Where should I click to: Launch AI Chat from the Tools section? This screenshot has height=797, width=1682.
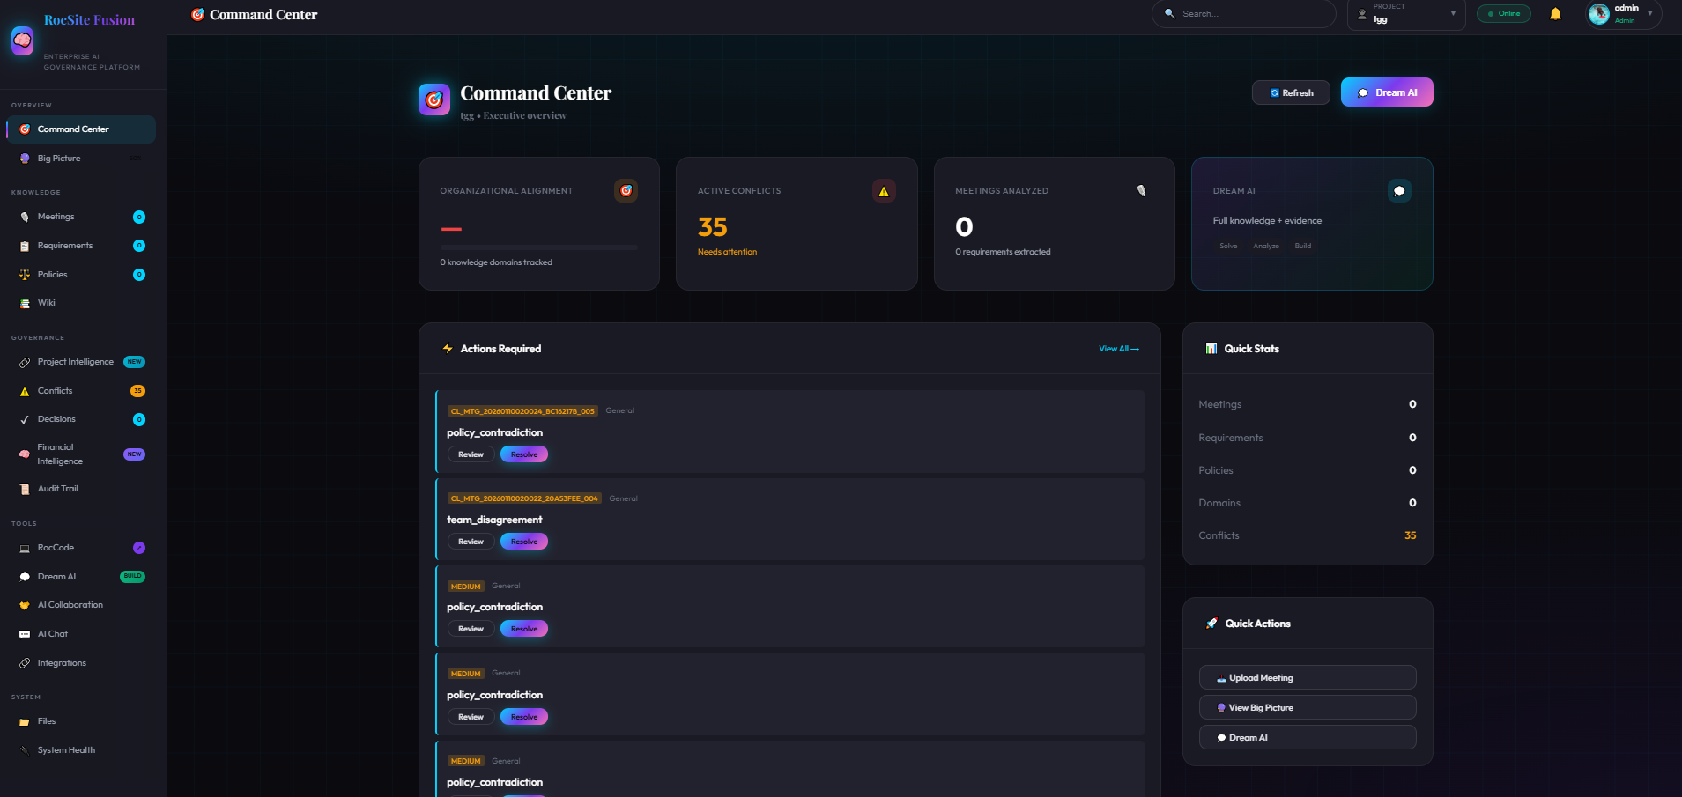point(51,633)
